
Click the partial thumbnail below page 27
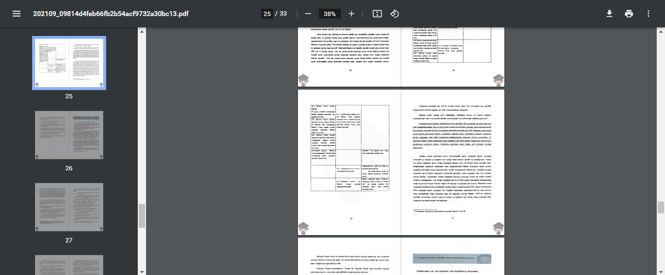[69, 265]
